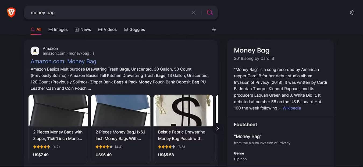Open settings gear icon
Screen dimensions: 363x167
pos(352,13)
